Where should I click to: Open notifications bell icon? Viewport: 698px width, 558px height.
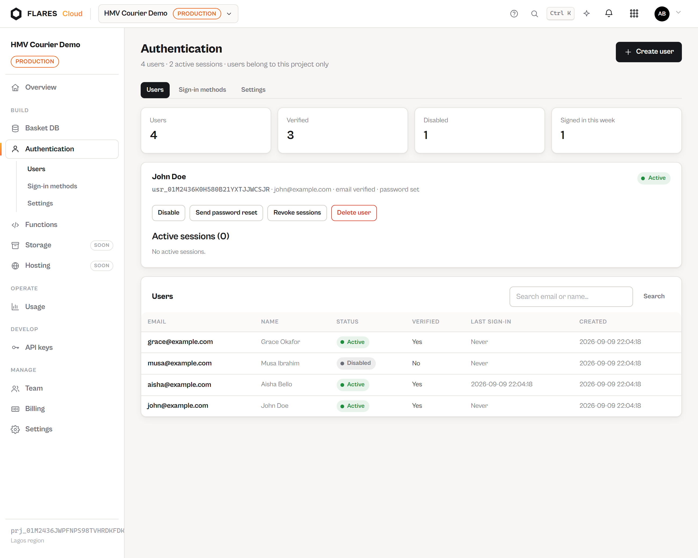[609, 14]
